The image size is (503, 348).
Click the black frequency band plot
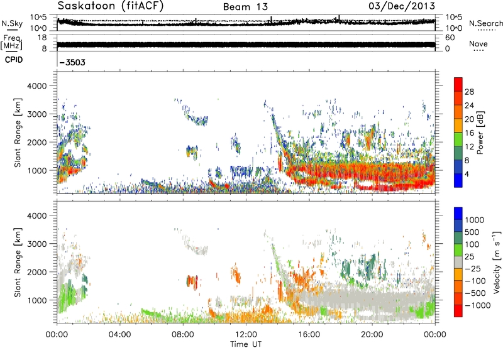click(246, 45)
